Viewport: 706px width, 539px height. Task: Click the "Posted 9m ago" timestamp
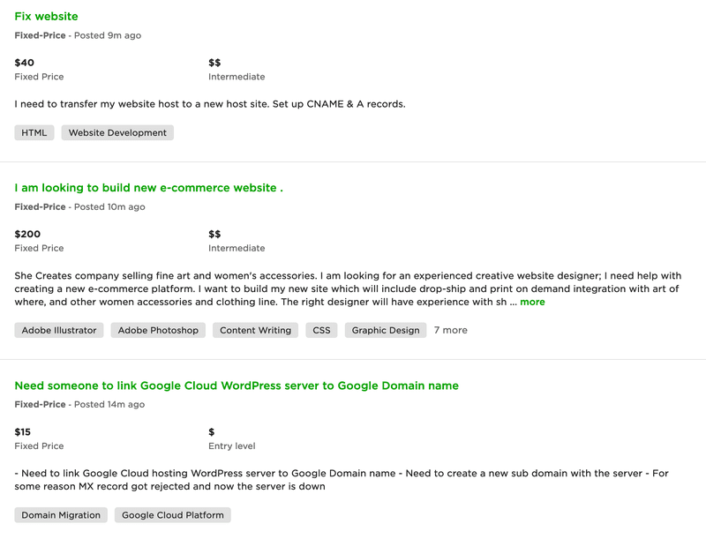pos(103,35)
